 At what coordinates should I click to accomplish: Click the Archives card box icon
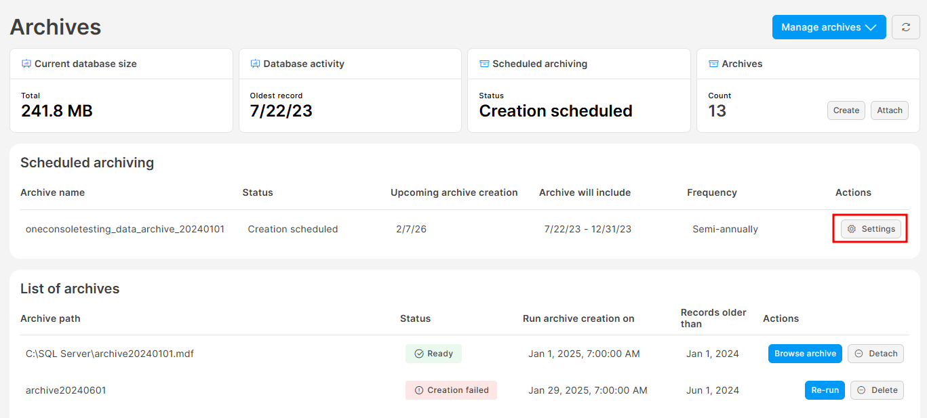(x=713, y=64)
